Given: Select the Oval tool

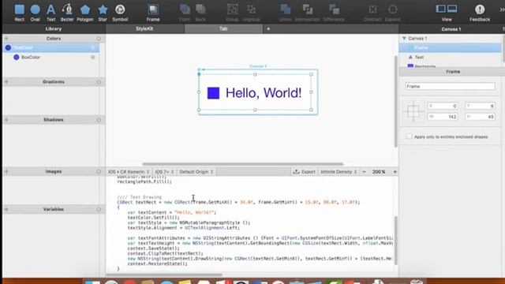Looking at the screenshot, I should (x=35, y=13).
